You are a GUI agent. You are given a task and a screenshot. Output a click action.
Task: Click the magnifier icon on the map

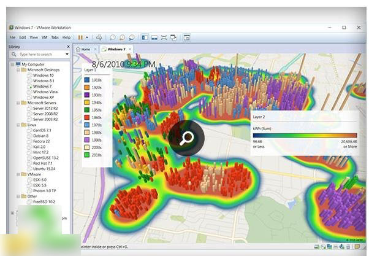[x=186, y=138]
